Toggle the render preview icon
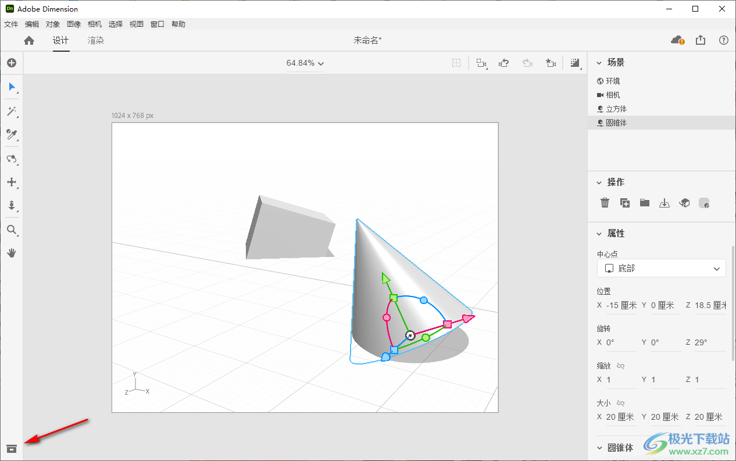 pos(576,63)
